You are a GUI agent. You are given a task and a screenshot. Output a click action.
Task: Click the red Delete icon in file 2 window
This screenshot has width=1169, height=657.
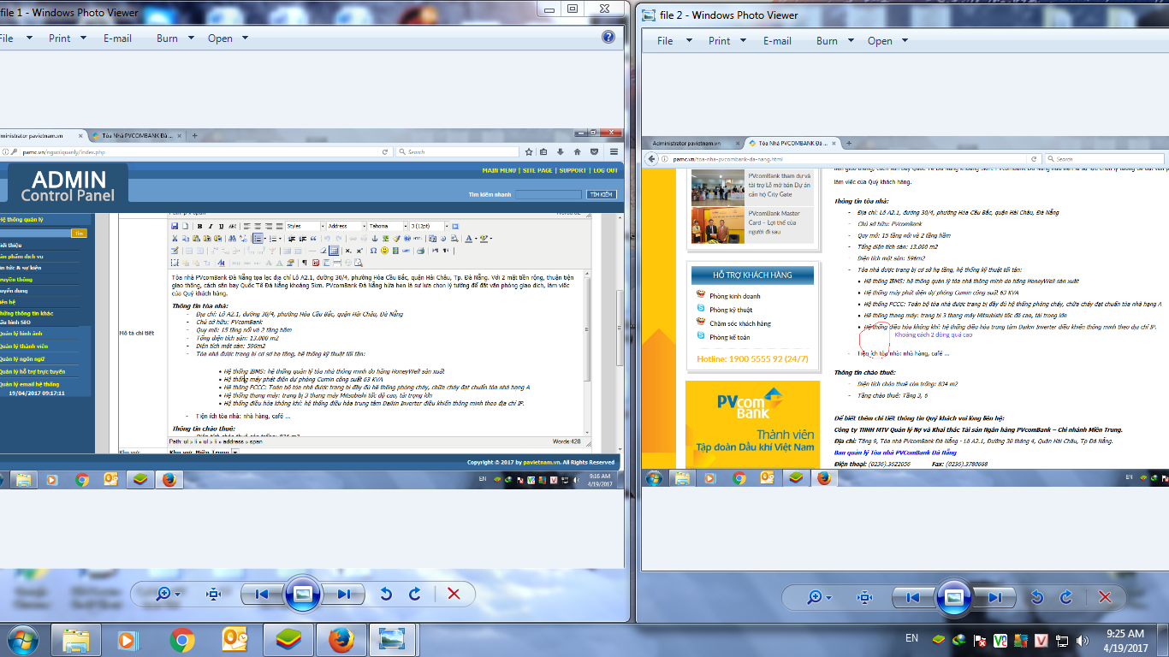point(1105,597)
